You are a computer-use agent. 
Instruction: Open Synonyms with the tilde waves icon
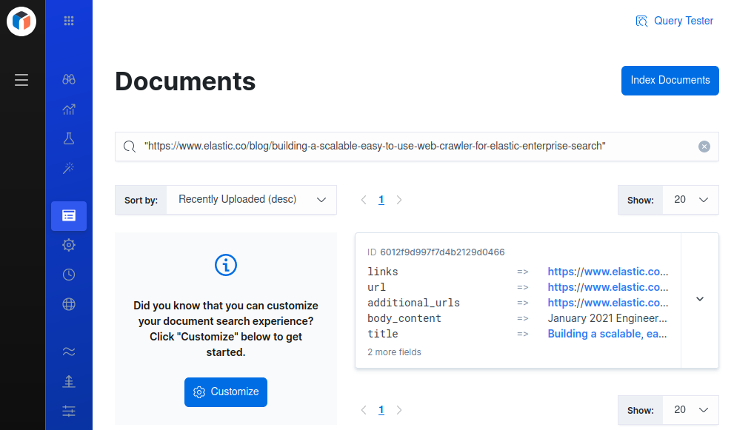point(69,351)
